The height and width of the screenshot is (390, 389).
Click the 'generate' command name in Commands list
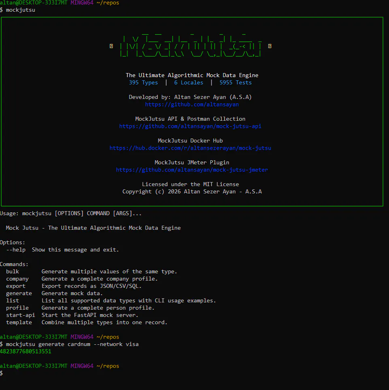(x=19, y=294)
